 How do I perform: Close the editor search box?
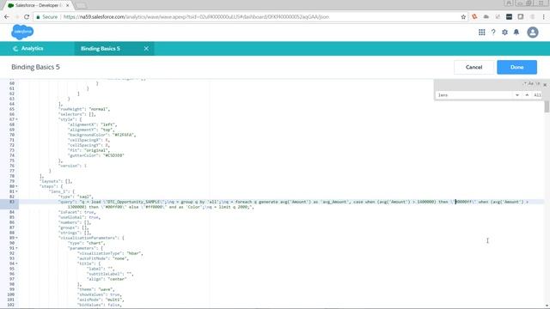(545, 85)
